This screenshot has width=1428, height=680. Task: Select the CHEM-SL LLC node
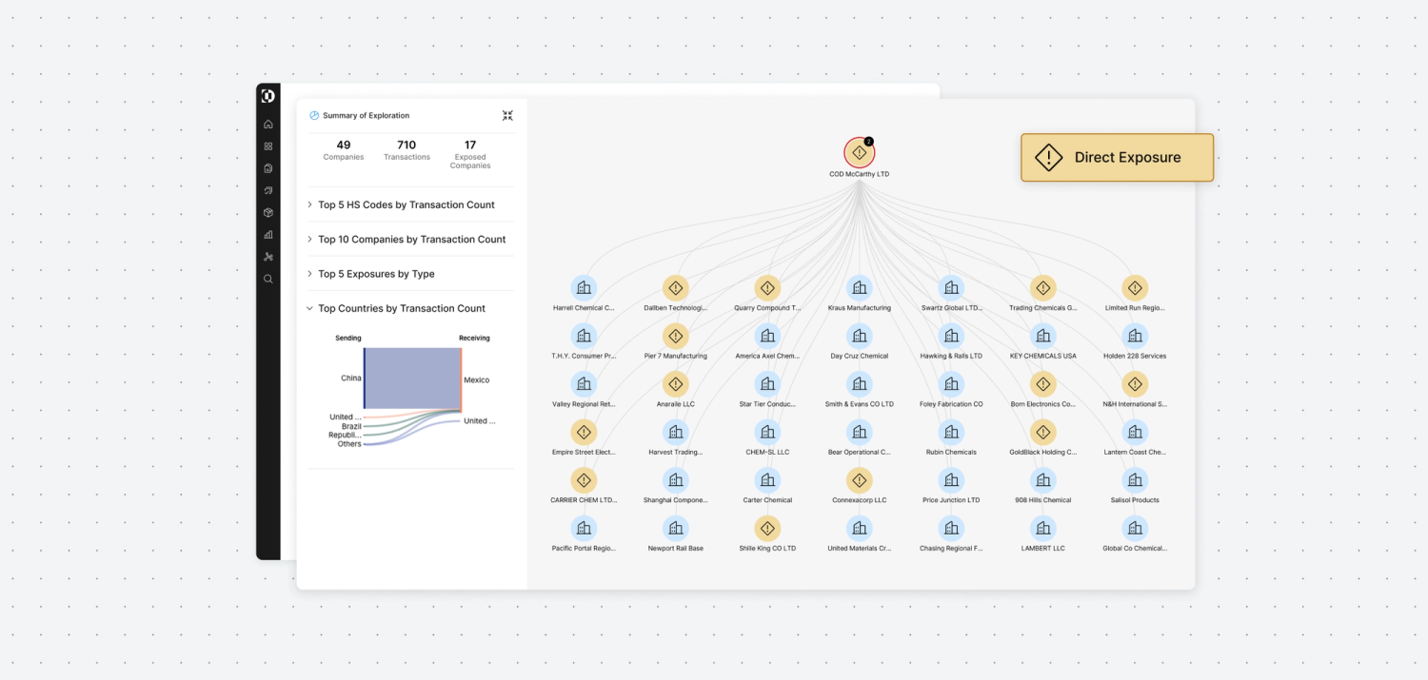(x=767, y=432)
